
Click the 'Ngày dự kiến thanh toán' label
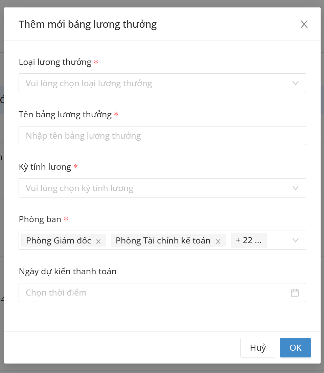68,271
